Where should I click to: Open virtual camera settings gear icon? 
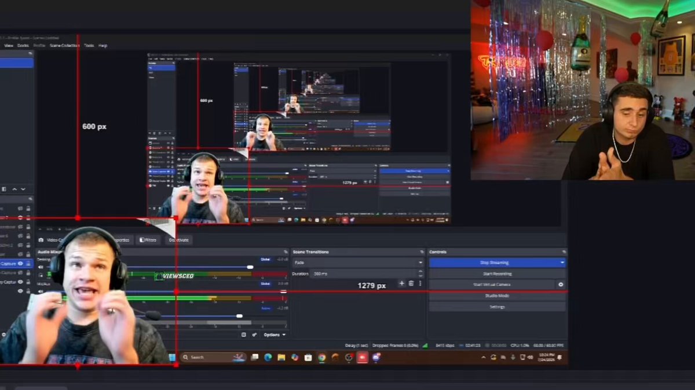pyautogui.click(x=561, y=284)
